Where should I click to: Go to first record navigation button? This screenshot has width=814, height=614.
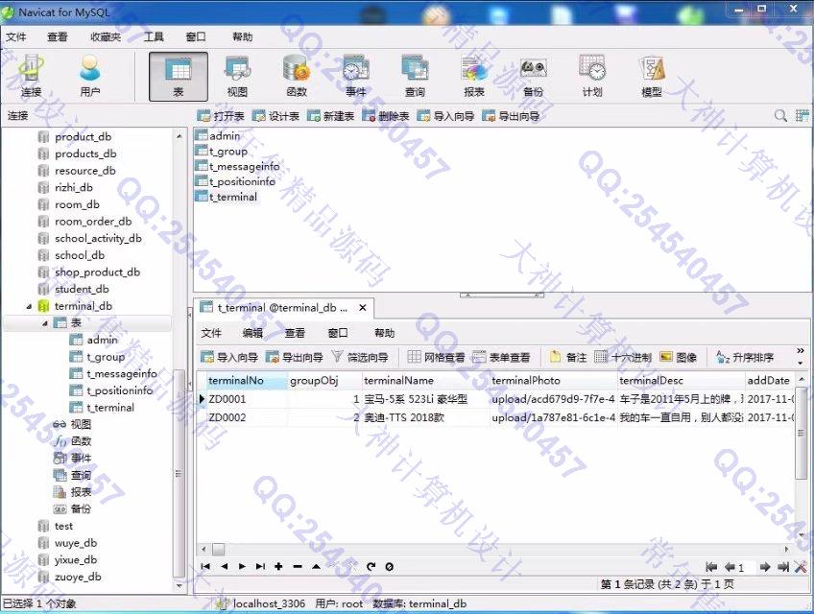(205, 566)
